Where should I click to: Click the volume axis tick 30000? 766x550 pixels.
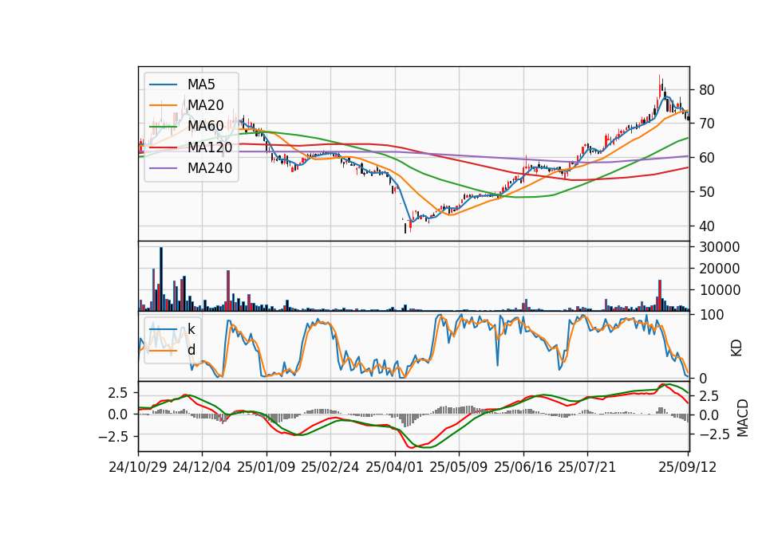tap(720, 247)
